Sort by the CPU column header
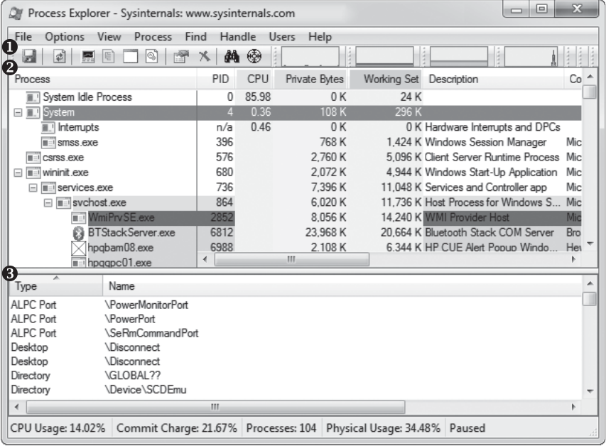 255,80
